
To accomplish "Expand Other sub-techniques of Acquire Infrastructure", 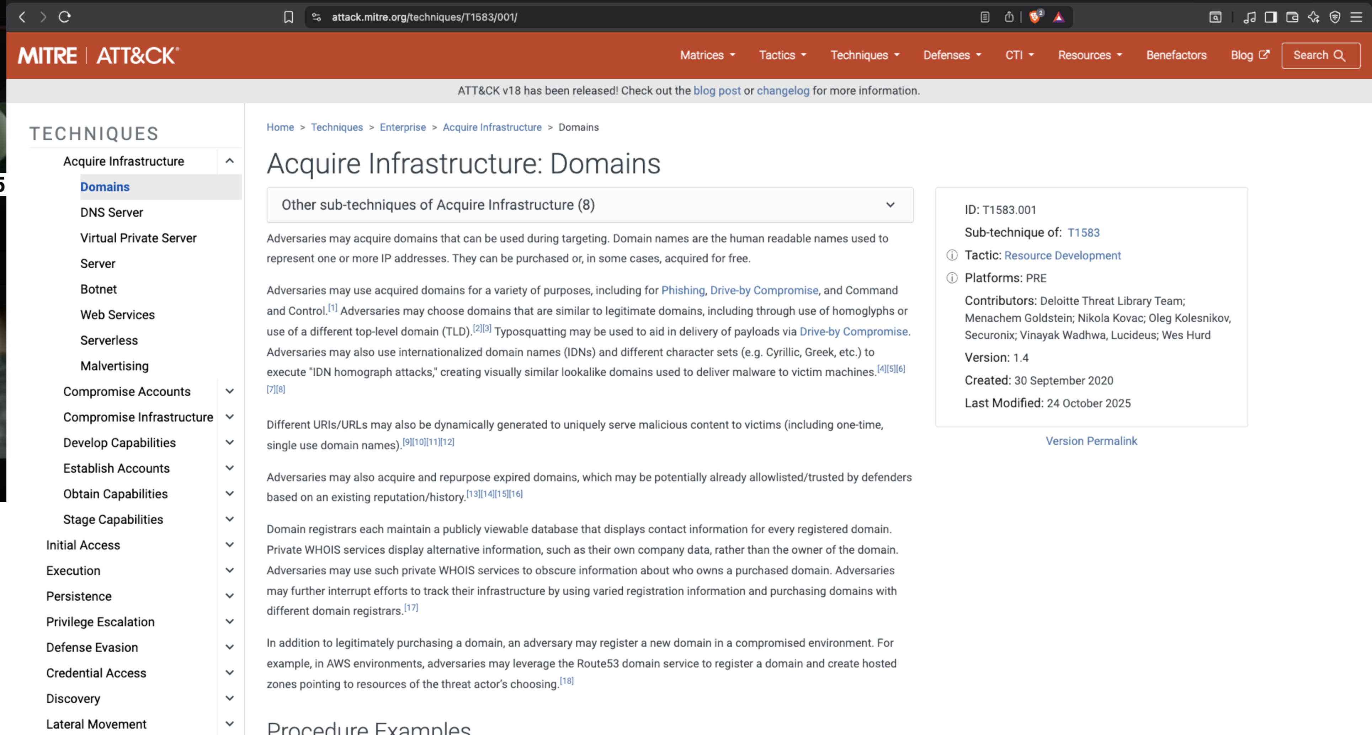I will pos(590,205).
